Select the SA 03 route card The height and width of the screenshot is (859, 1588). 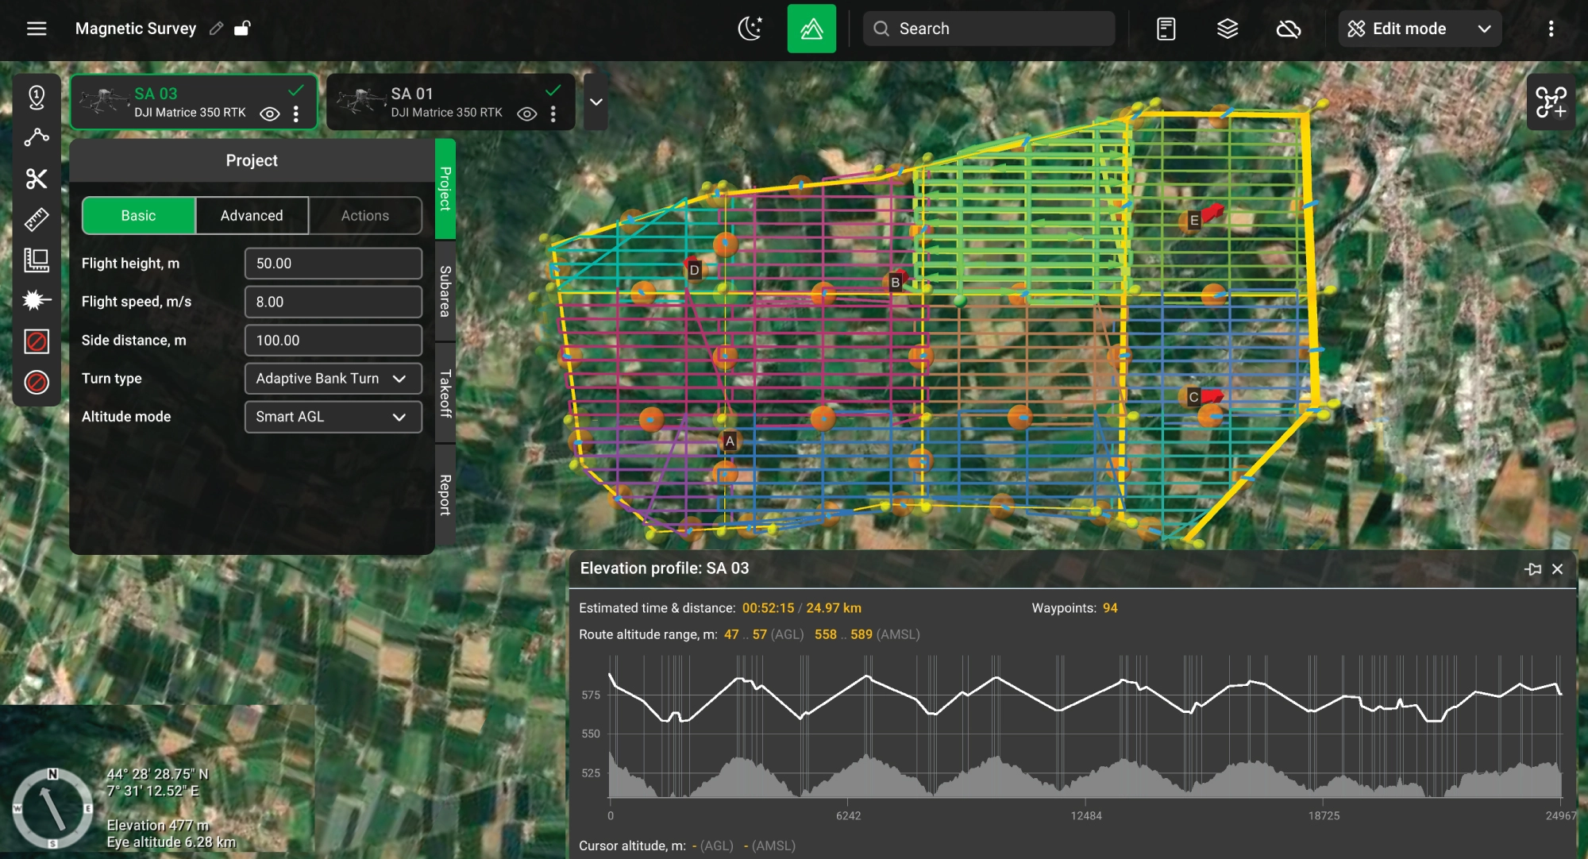(194, 102)
